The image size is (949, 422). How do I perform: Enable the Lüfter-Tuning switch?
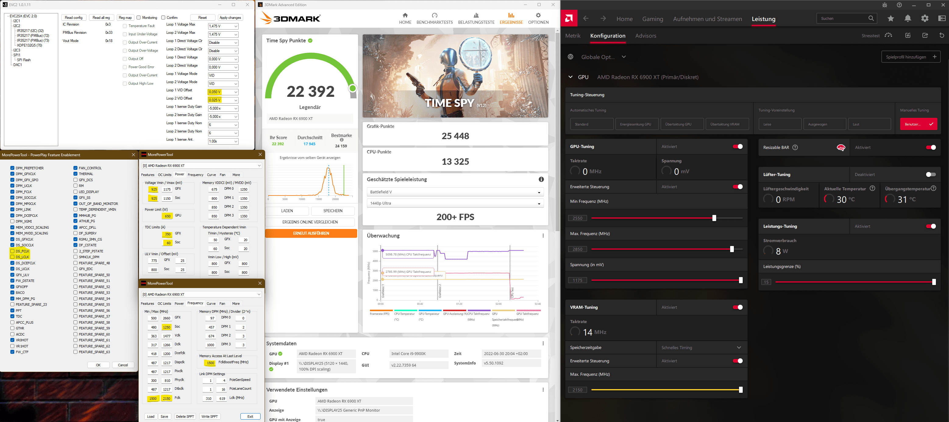click(x=931, y=174)
